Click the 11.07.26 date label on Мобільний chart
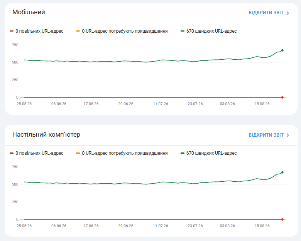 tap(160, 104)
